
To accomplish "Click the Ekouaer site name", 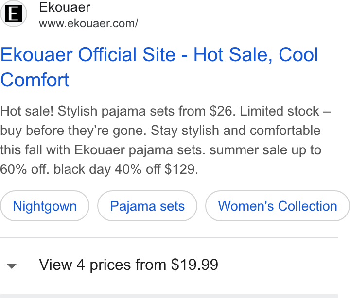I will [65, 7].
